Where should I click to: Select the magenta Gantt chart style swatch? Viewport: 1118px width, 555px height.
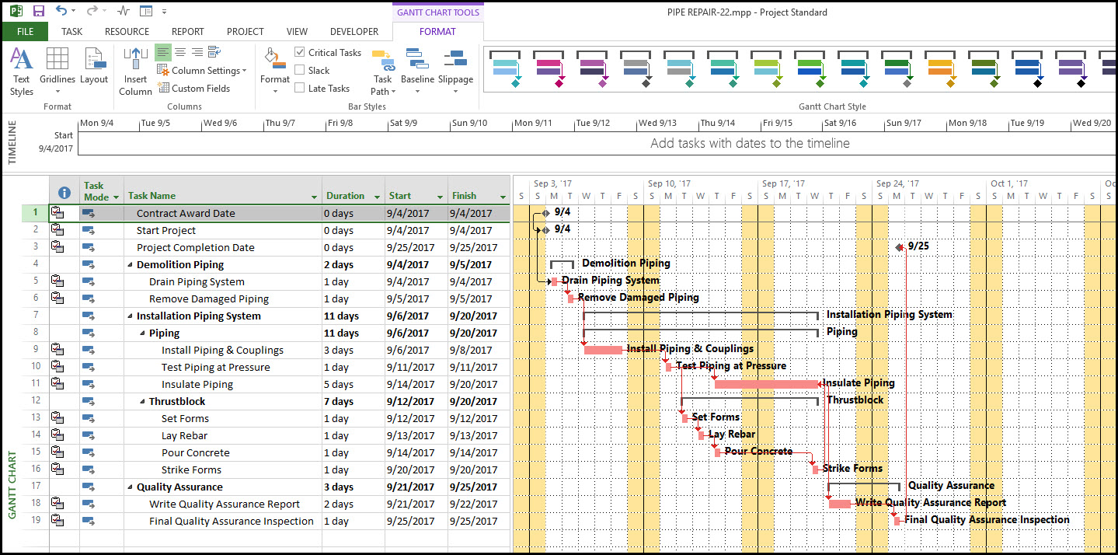[549, 69]
